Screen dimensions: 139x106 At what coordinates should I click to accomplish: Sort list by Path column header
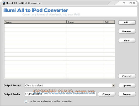pos(109,22)
